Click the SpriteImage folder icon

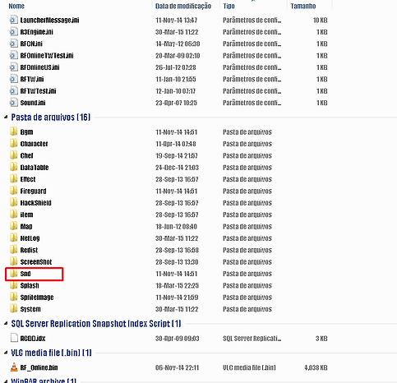pos(14,297)
